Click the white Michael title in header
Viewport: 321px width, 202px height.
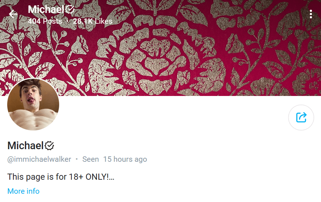pyautogui.click(x=46, y=9)
